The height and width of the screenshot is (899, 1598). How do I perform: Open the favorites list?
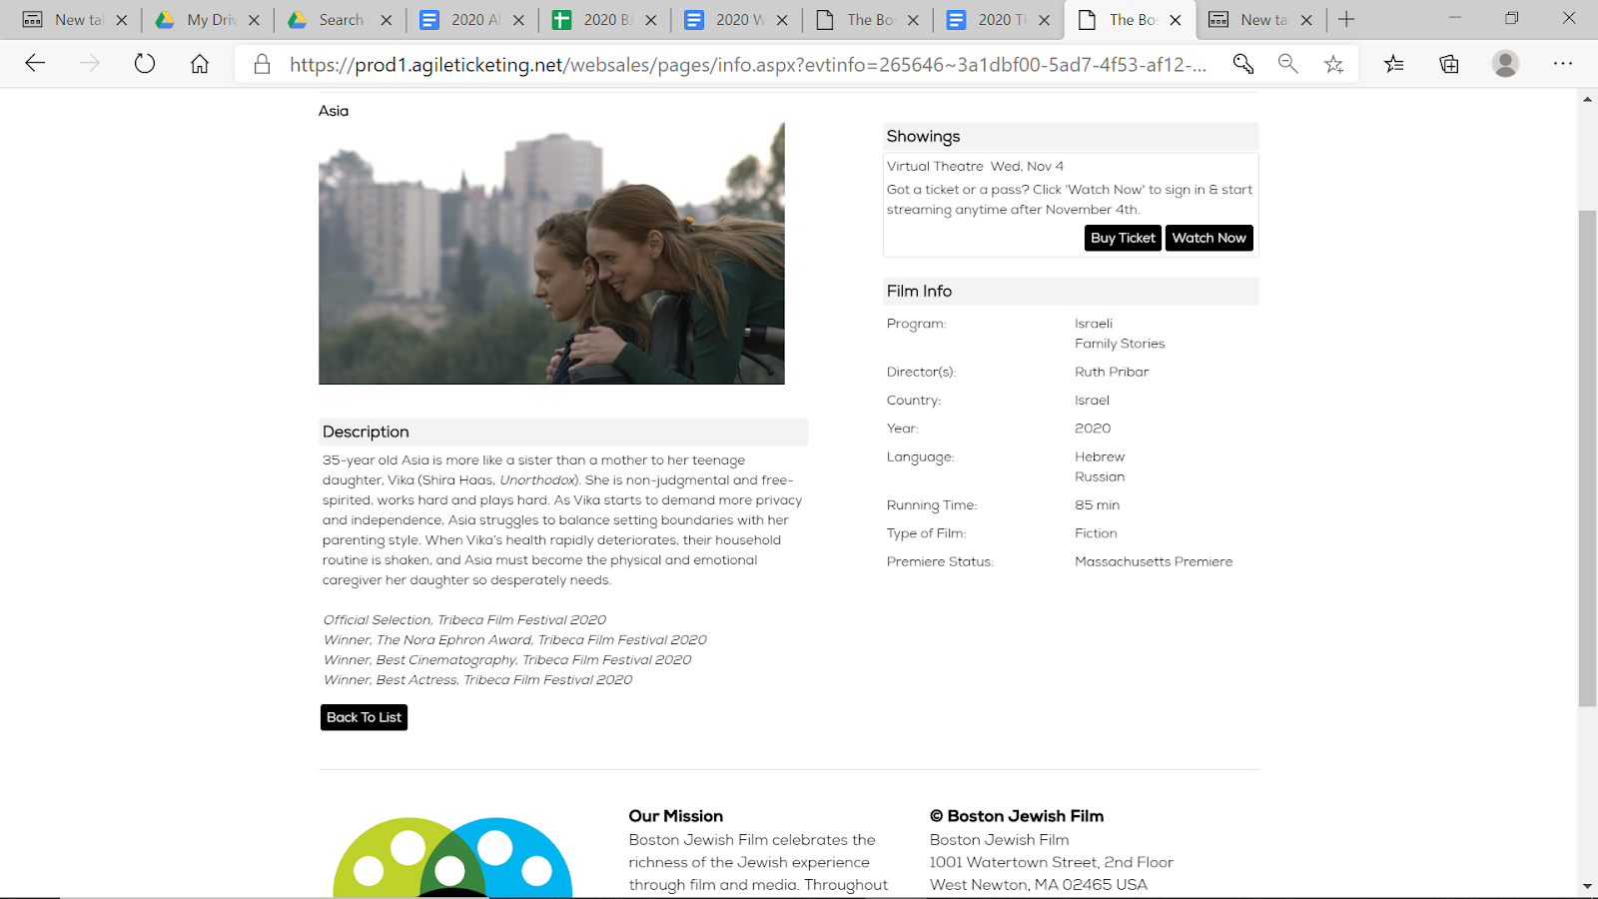1394,64
